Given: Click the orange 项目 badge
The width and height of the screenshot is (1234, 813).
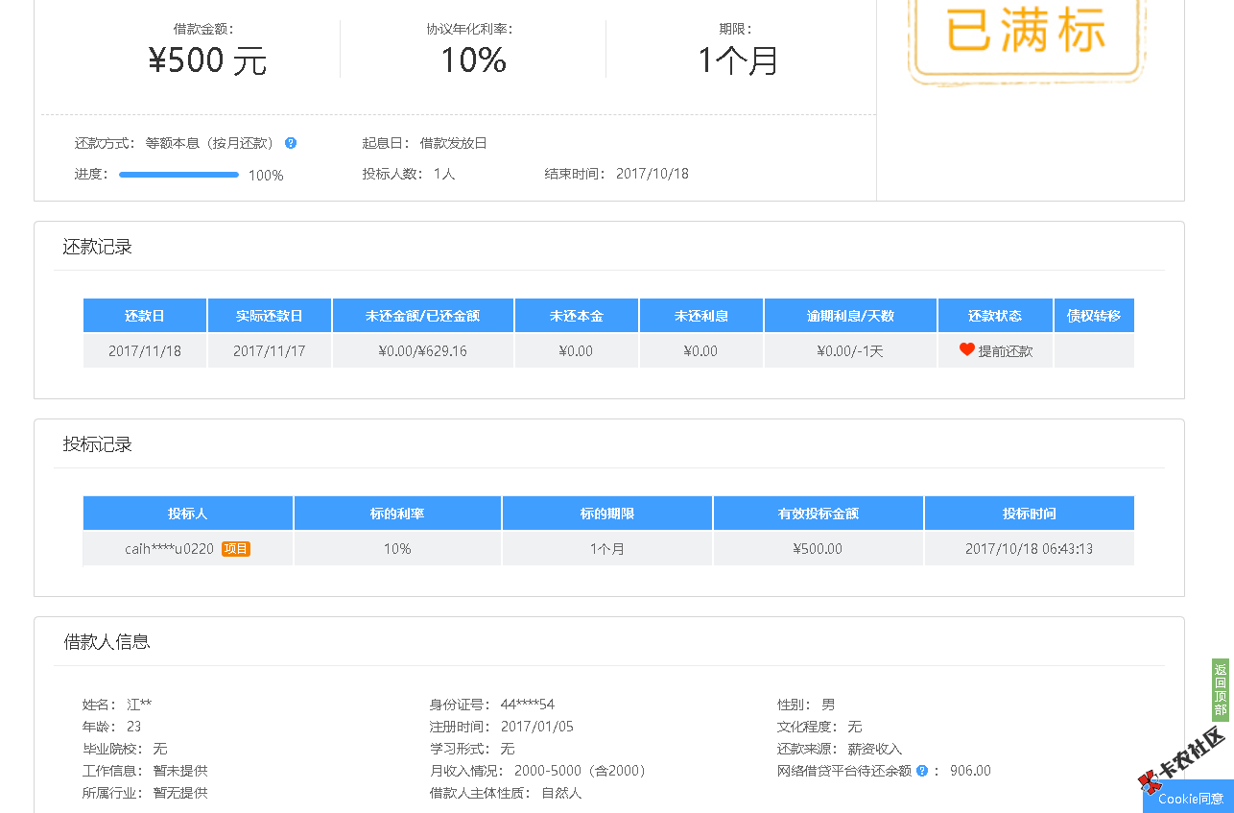Looking at the screenshot, I should [236, 549].
